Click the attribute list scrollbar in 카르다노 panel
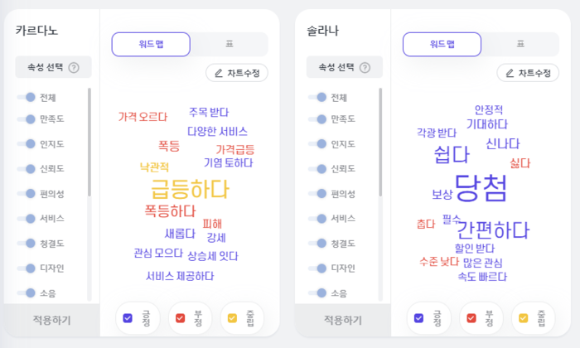 pyautogui.click(x=89, y=142)
